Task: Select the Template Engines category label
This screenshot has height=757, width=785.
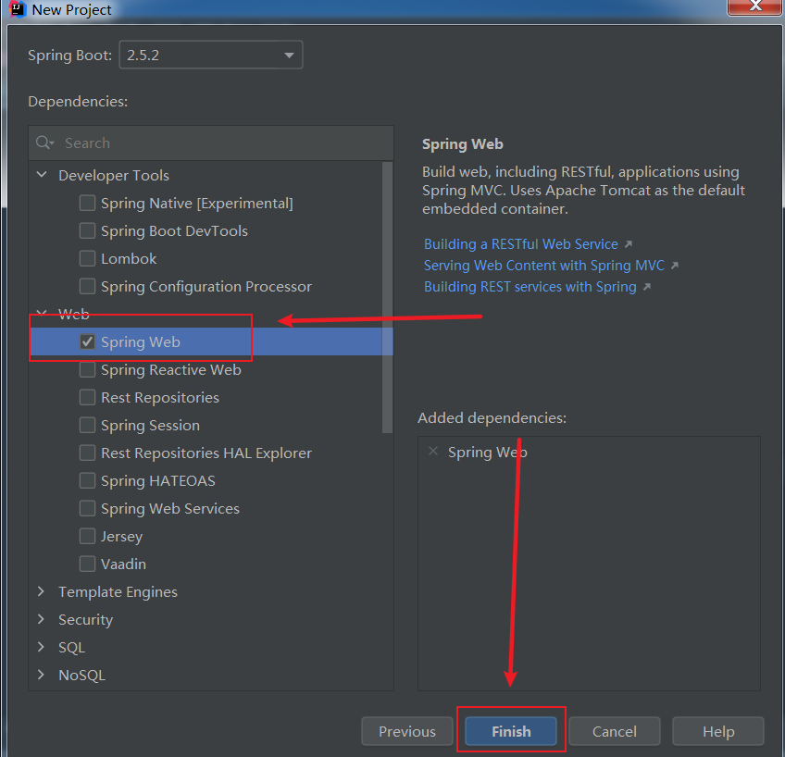Action: coord(118,592)
